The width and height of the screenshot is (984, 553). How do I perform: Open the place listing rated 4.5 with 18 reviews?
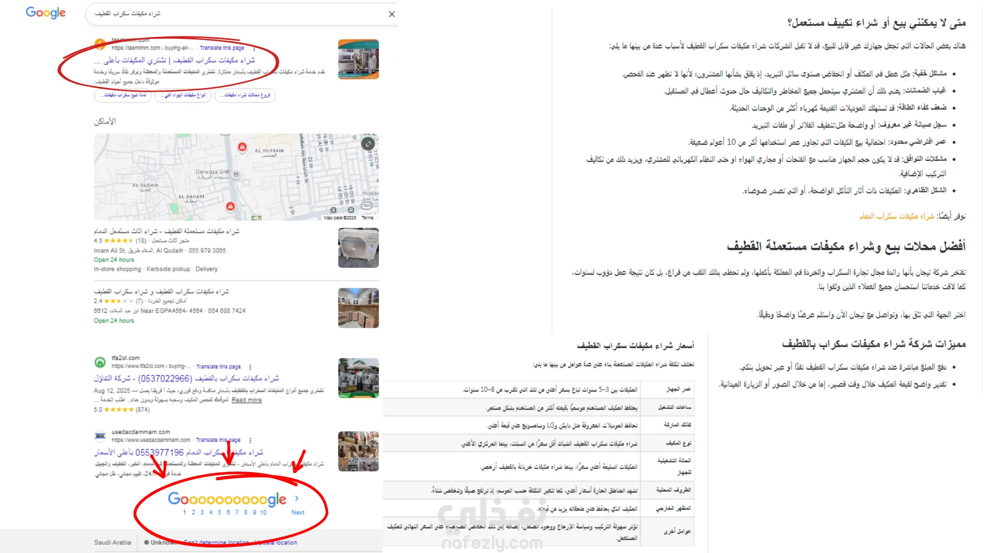166,231
